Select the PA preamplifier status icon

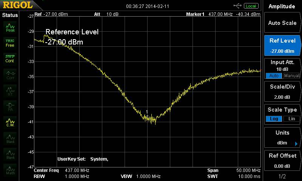click(x=10, y=106)
